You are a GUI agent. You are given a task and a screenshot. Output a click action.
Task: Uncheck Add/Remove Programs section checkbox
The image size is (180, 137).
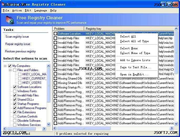tap(15, 108)
